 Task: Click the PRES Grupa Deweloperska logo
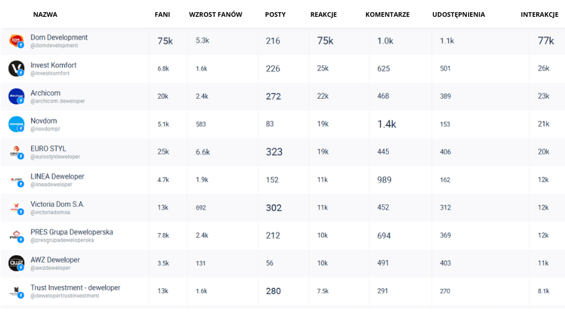tap(16, 235)
